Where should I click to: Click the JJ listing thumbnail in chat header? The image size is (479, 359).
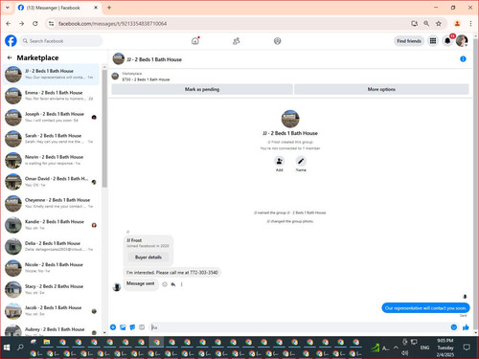click(119, 58)
